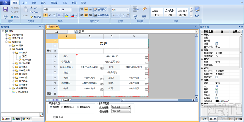Switch to the 控件 ribbon tab
This screenshot has width=244, height=122.
(24, 3)
